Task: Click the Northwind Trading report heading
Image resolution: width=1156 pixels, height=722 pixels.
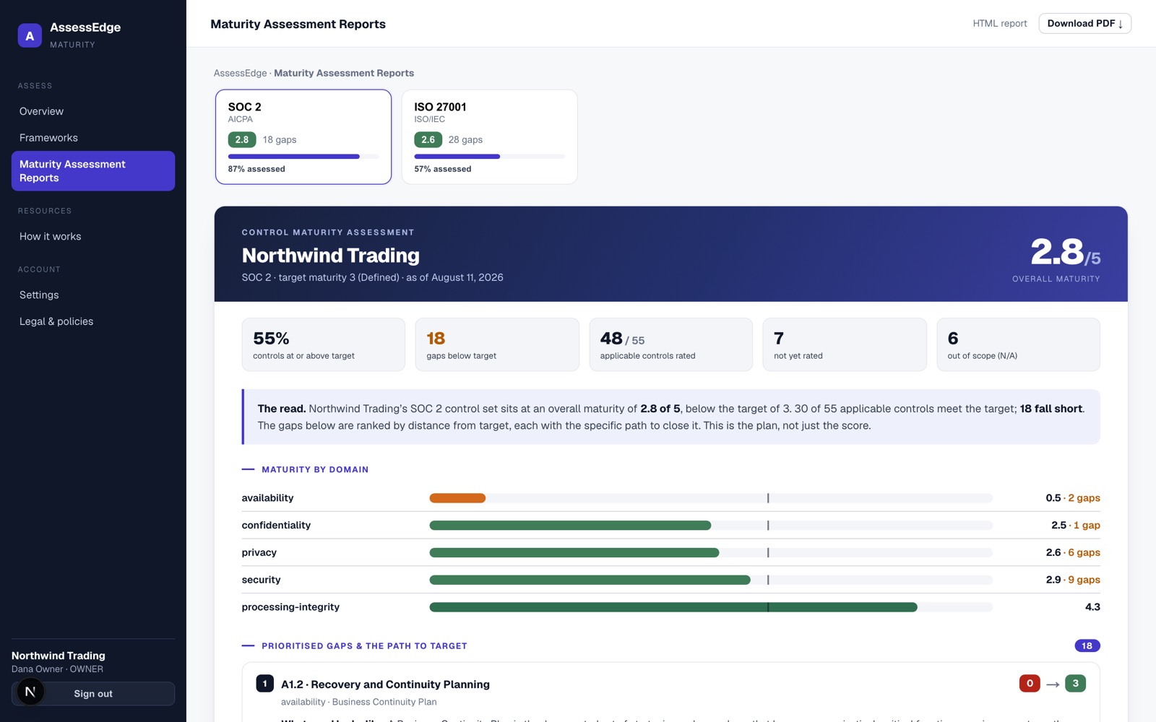Action: 331,256
